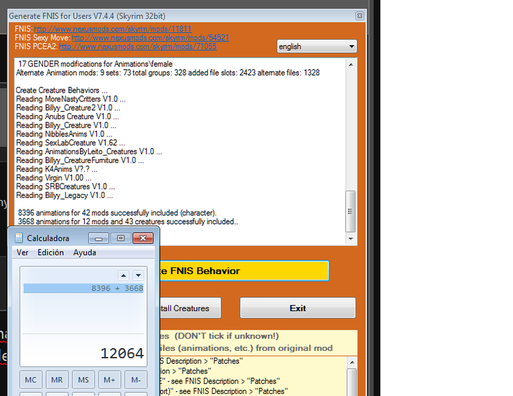This screenshot has height=396, width=513.
Task: Click the M+ memory add key
Action: [109, 380]
